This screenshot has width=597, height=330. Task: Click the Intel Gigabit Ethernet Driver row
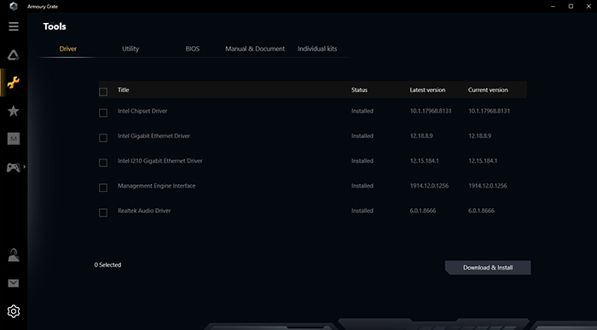[x=313, y=136]
